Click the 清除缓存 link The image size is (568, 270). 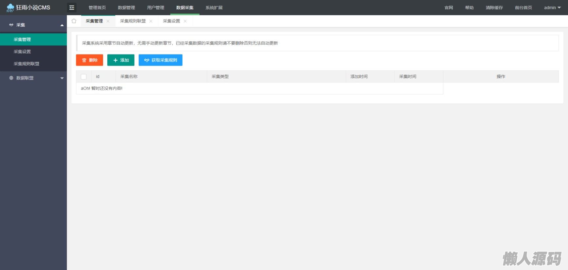494,7
